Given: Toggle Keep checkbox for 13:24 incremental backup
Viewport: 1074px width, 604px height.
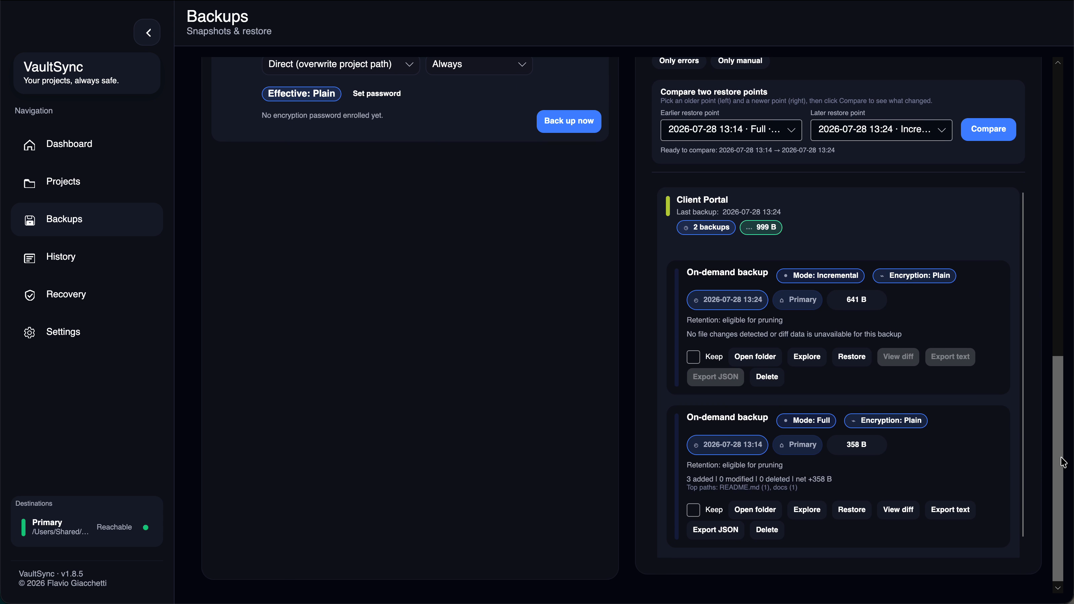Looking at the screenshot, I should click(x=693, y=357).
